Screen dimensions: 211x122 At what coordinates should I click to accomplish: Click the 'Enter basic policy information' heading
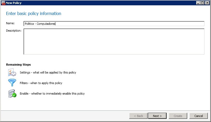click(x=34, y=13)
